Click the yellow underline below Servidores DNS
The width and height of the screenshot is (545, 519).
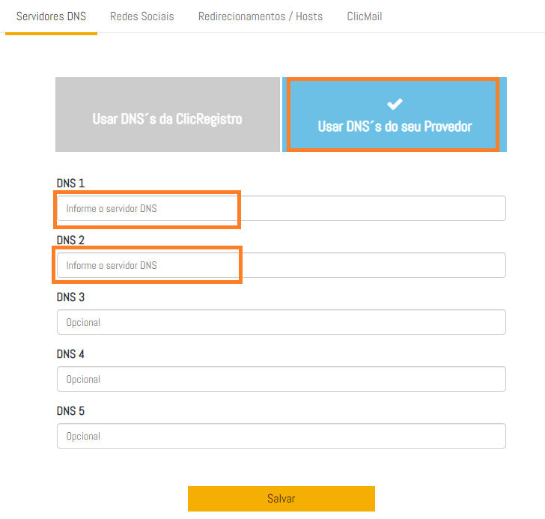pos(51,34)
